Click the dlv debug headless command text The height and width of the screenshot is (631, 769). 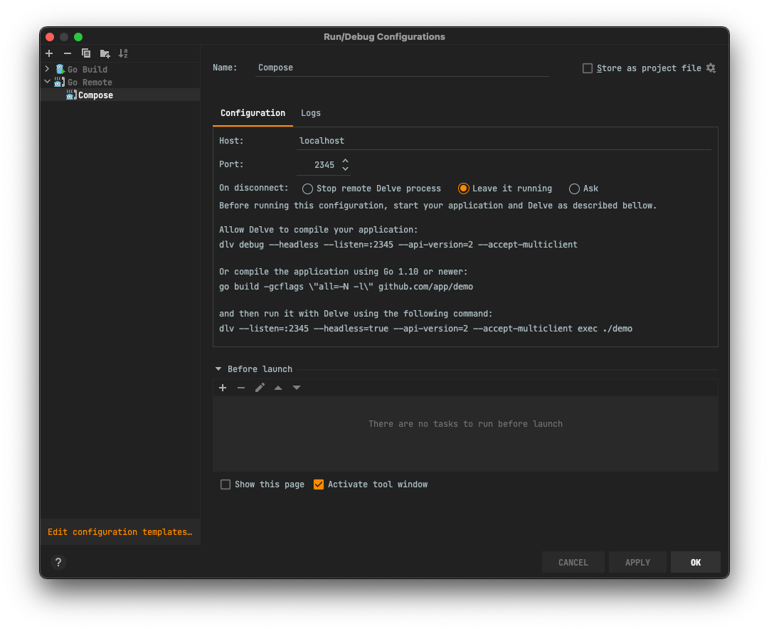398,245
